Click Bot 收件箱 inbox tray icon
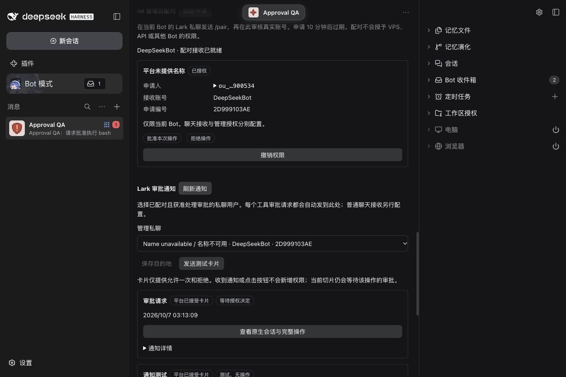This screenshot has width=566, height=377. pyautogui.click(x=439, y=80)
